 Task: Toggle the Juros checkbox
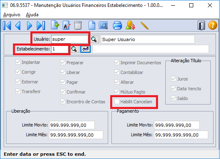click(x=173, y=79)
